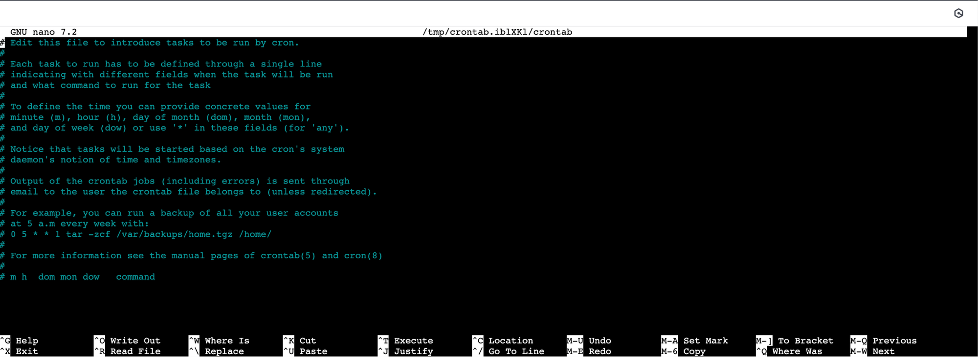Select the ^O Write Out shortcut
Screen dimensions: 978x357
127,340
